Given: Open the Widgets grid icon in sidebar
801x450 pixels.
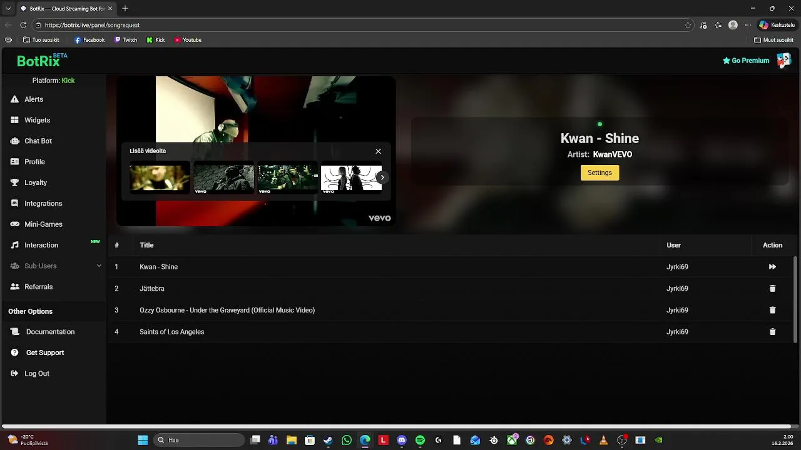Looking at the screenshot, I should [x=14, y=120].
